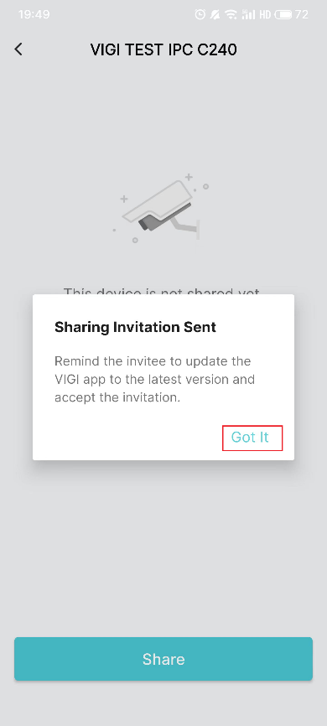327x726 pixels.
Task: Tap the device not shared yet text
Action: click(162, 290)
